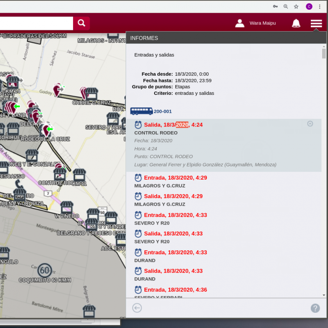Open Chrome's three-dot menu

click(x=320, y=7)
